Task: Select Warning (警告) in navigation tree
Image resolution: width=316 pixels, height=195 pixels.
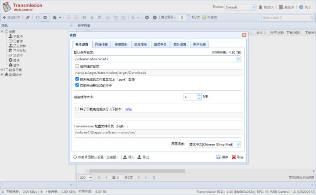Action: (14, 65)
